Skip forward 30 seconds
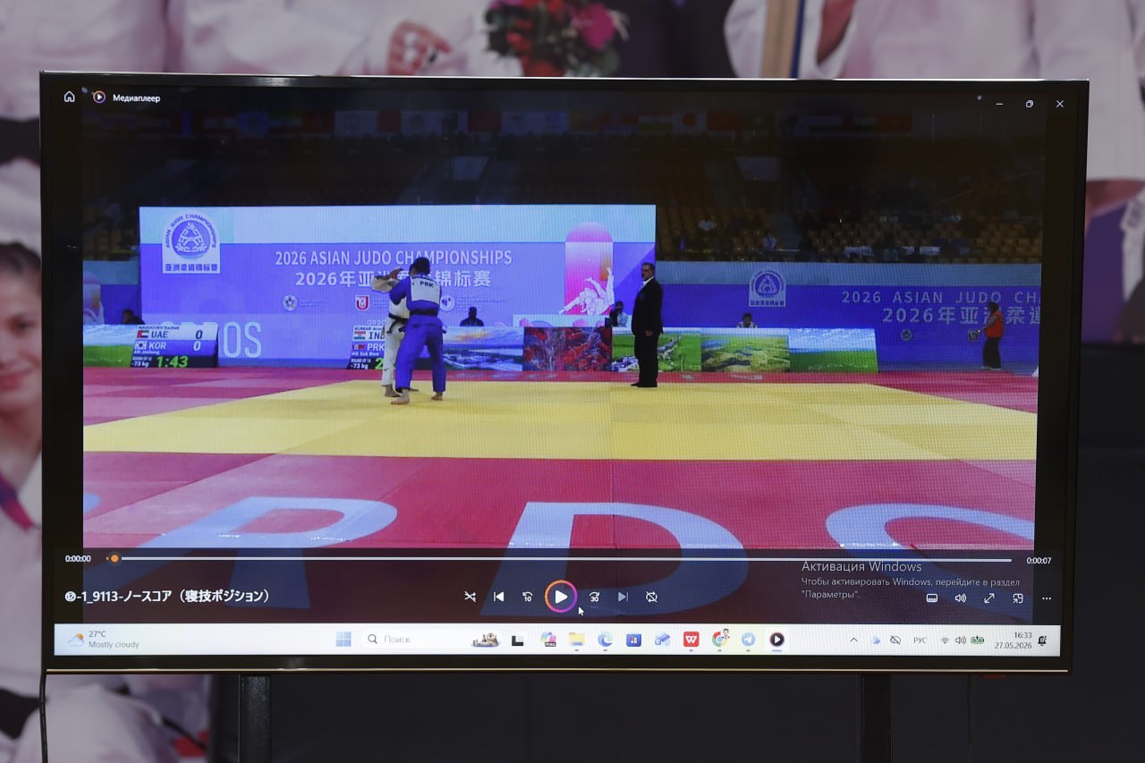The image size is (1145, 763). tap(594, 597)
